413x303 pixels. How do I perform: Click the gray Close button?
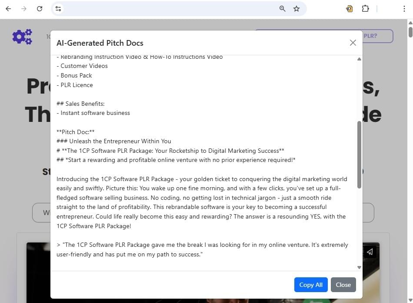[x=343, y=285]
